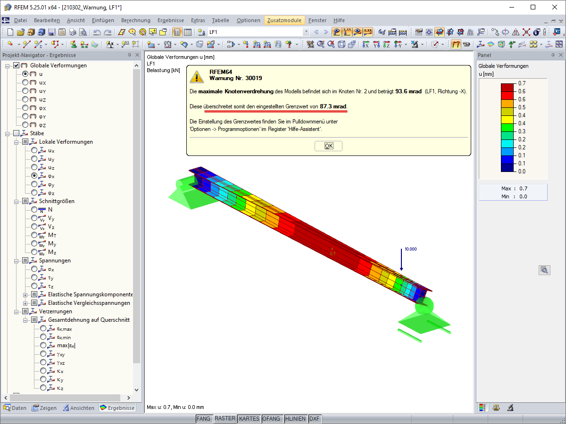
Task: Undo the last action
Action: tap(97, 32)
